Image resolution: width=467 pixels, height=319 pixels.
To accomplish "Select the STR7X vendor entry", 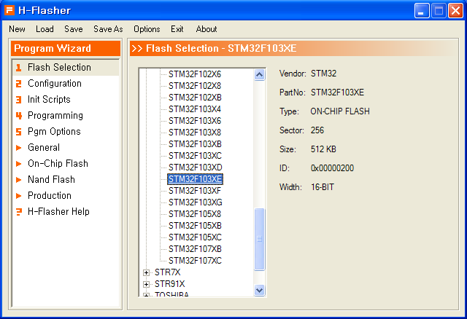I will (167, 272).
